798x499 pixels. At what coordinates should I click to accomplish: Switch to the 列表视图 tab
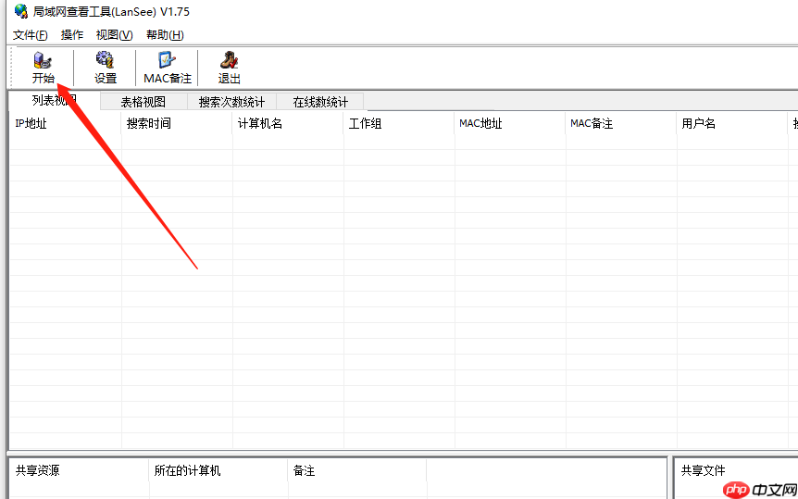(55, 100)
